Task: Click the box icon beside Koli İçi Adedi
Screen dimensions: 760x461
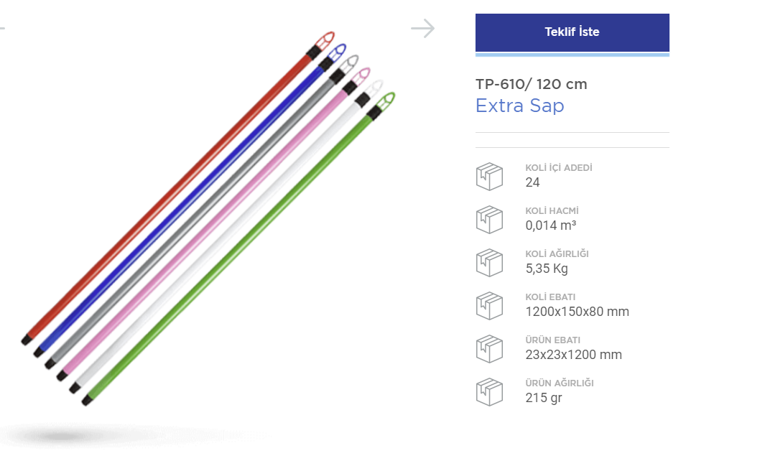Action: (x=489, y=176)
